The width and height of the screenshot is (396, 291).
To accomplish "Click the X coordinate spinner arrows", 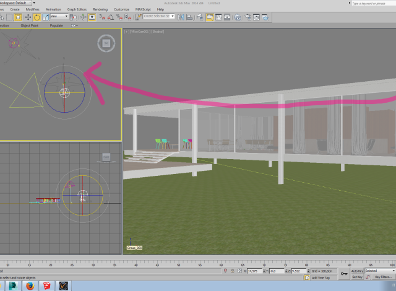I will click(264, 271).
